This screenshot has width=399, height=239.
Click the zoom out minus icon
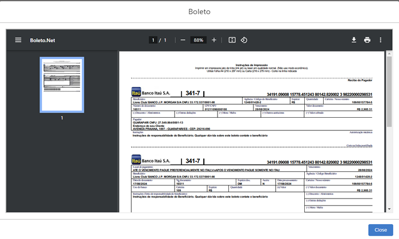point(183,40)
